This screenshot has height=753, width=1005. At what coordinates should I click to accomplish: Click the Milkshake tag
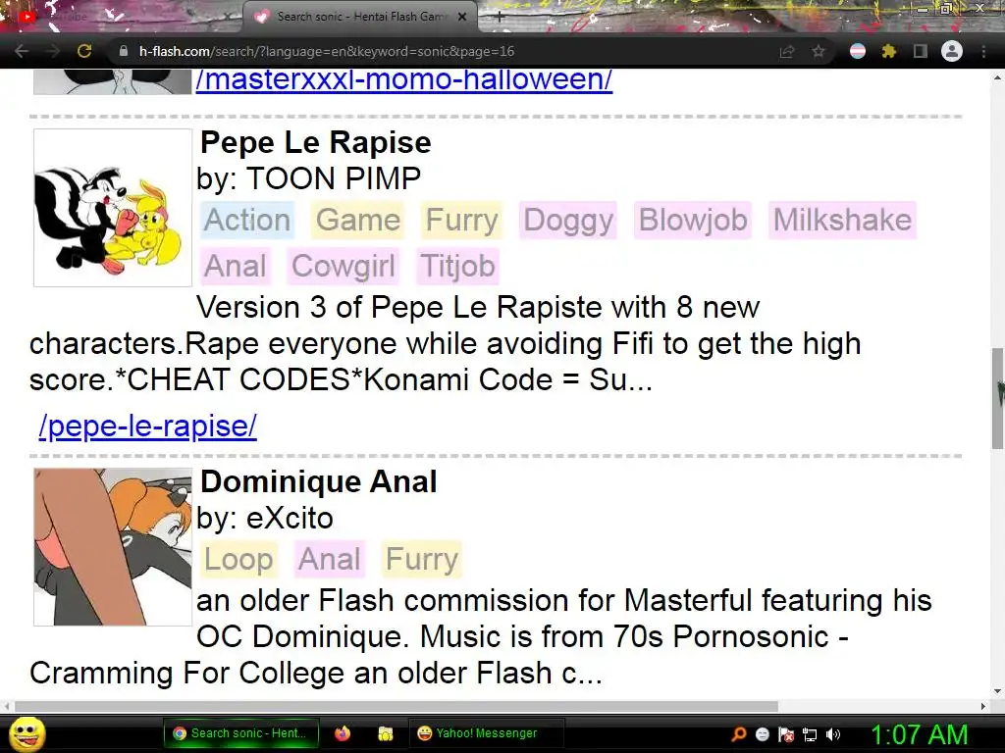[842, 221]
